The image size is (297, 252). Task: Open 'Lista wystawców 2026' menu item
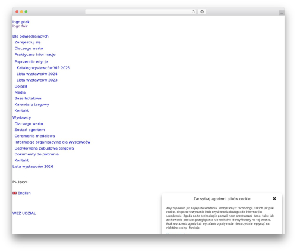click(x=33, y=167)
